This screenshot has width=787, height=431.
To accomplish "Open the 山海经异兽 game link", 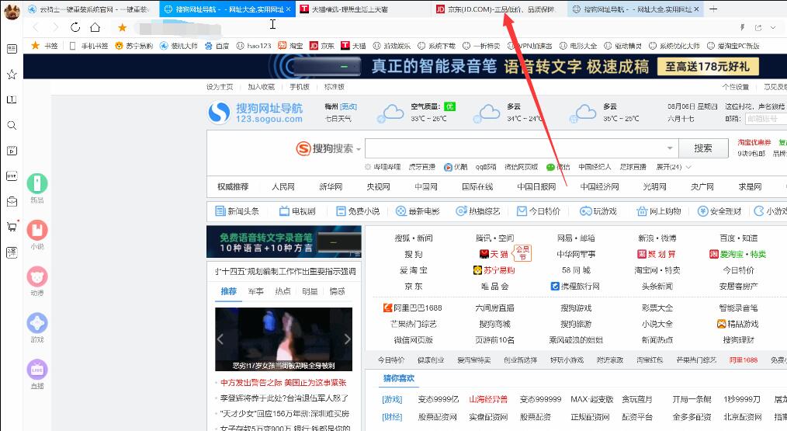I will tap(488, 399).
